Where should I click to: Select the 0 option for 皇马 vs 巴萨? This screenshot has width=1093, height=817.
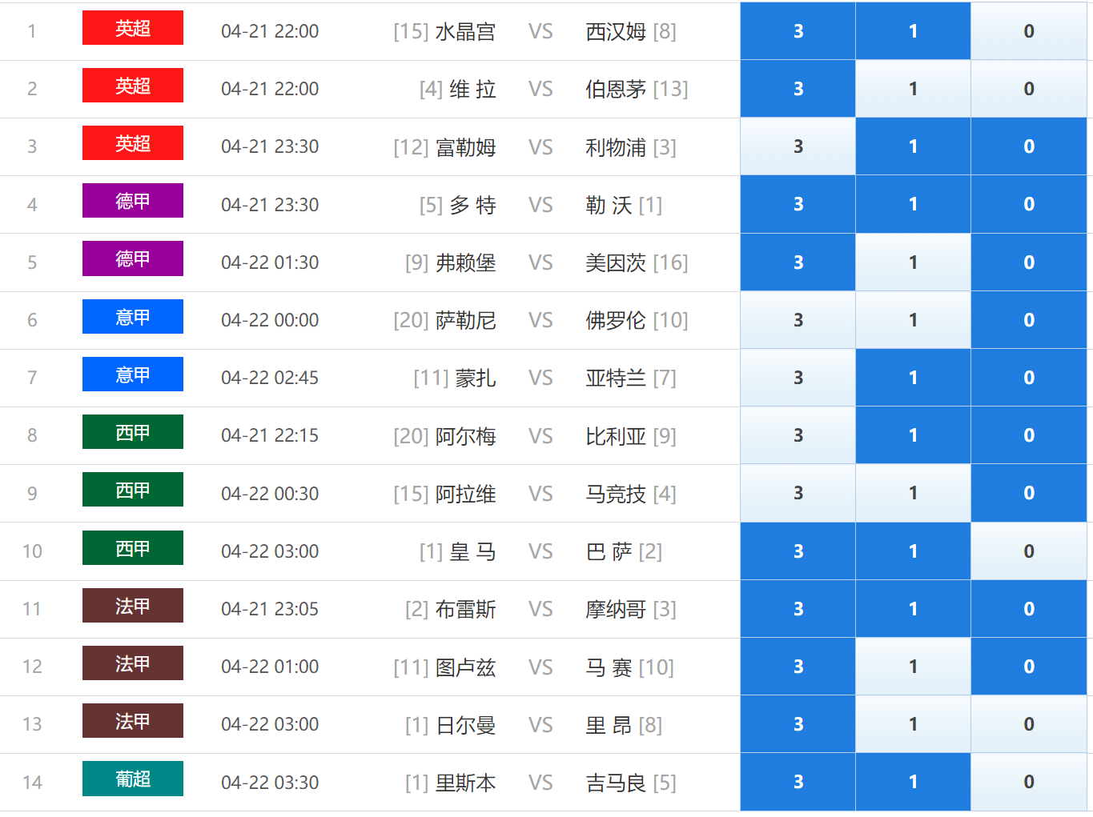coord(1029,551)
